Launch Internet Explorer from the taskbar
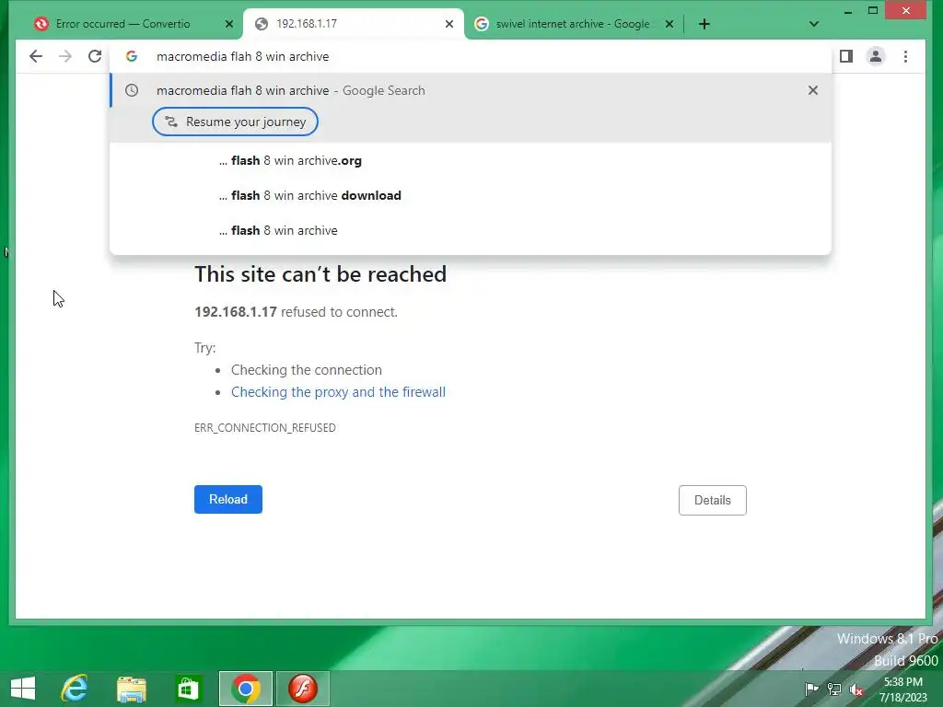Screen dimensions: 943x707 75,689
